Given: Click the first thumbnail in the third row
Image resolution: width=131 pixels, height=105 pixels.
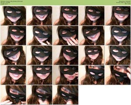Looking at the screenshot, I should (13, 55).
